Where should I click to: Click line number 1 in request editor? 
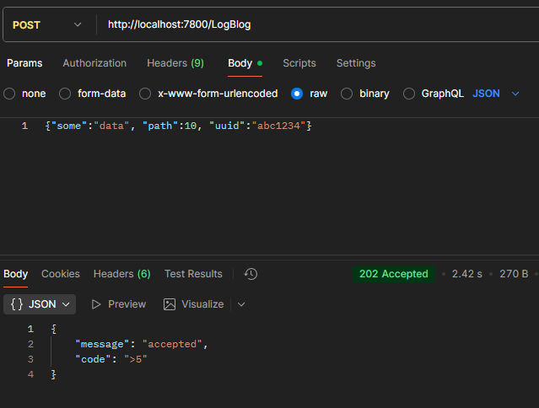click(x=24, y=126)
